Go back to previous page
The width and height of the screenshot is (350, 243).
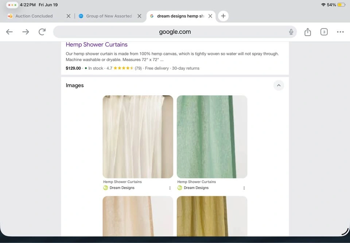tap(9, 32)
